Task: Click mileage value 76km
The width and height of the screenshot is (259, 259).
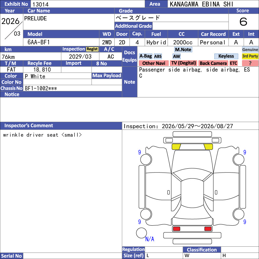Action: point(8,57)
